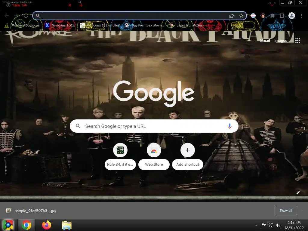The width and height of the screenshot is (308, 231).
Task: Click the Search Google or type a URL box
Action: tap(154, 126)
